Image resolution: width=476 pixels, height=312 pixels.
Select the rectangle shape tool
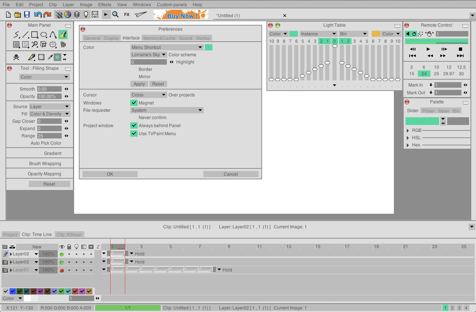(x=35, y=35)
